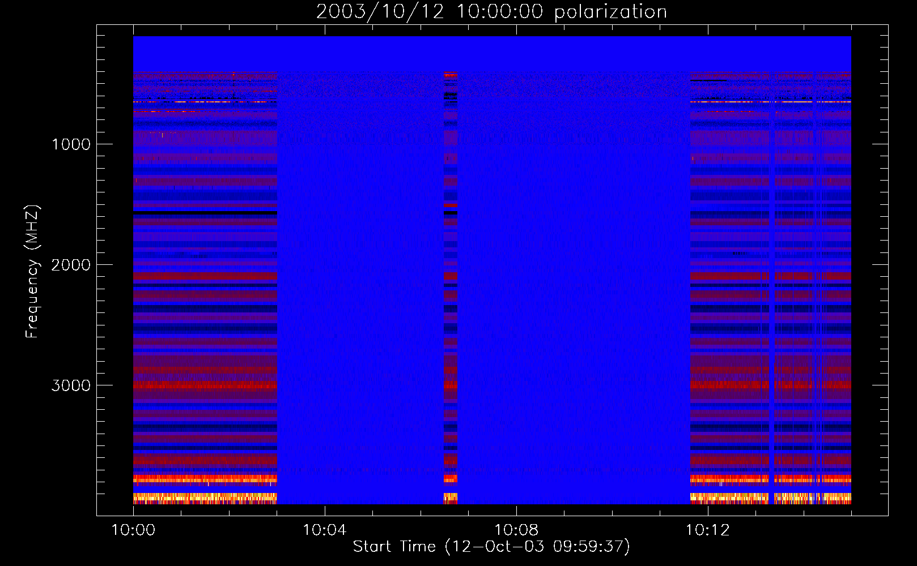917x566 pixels.
Task: Click the '1000' frequency axis label
Action: coord(71,144)
